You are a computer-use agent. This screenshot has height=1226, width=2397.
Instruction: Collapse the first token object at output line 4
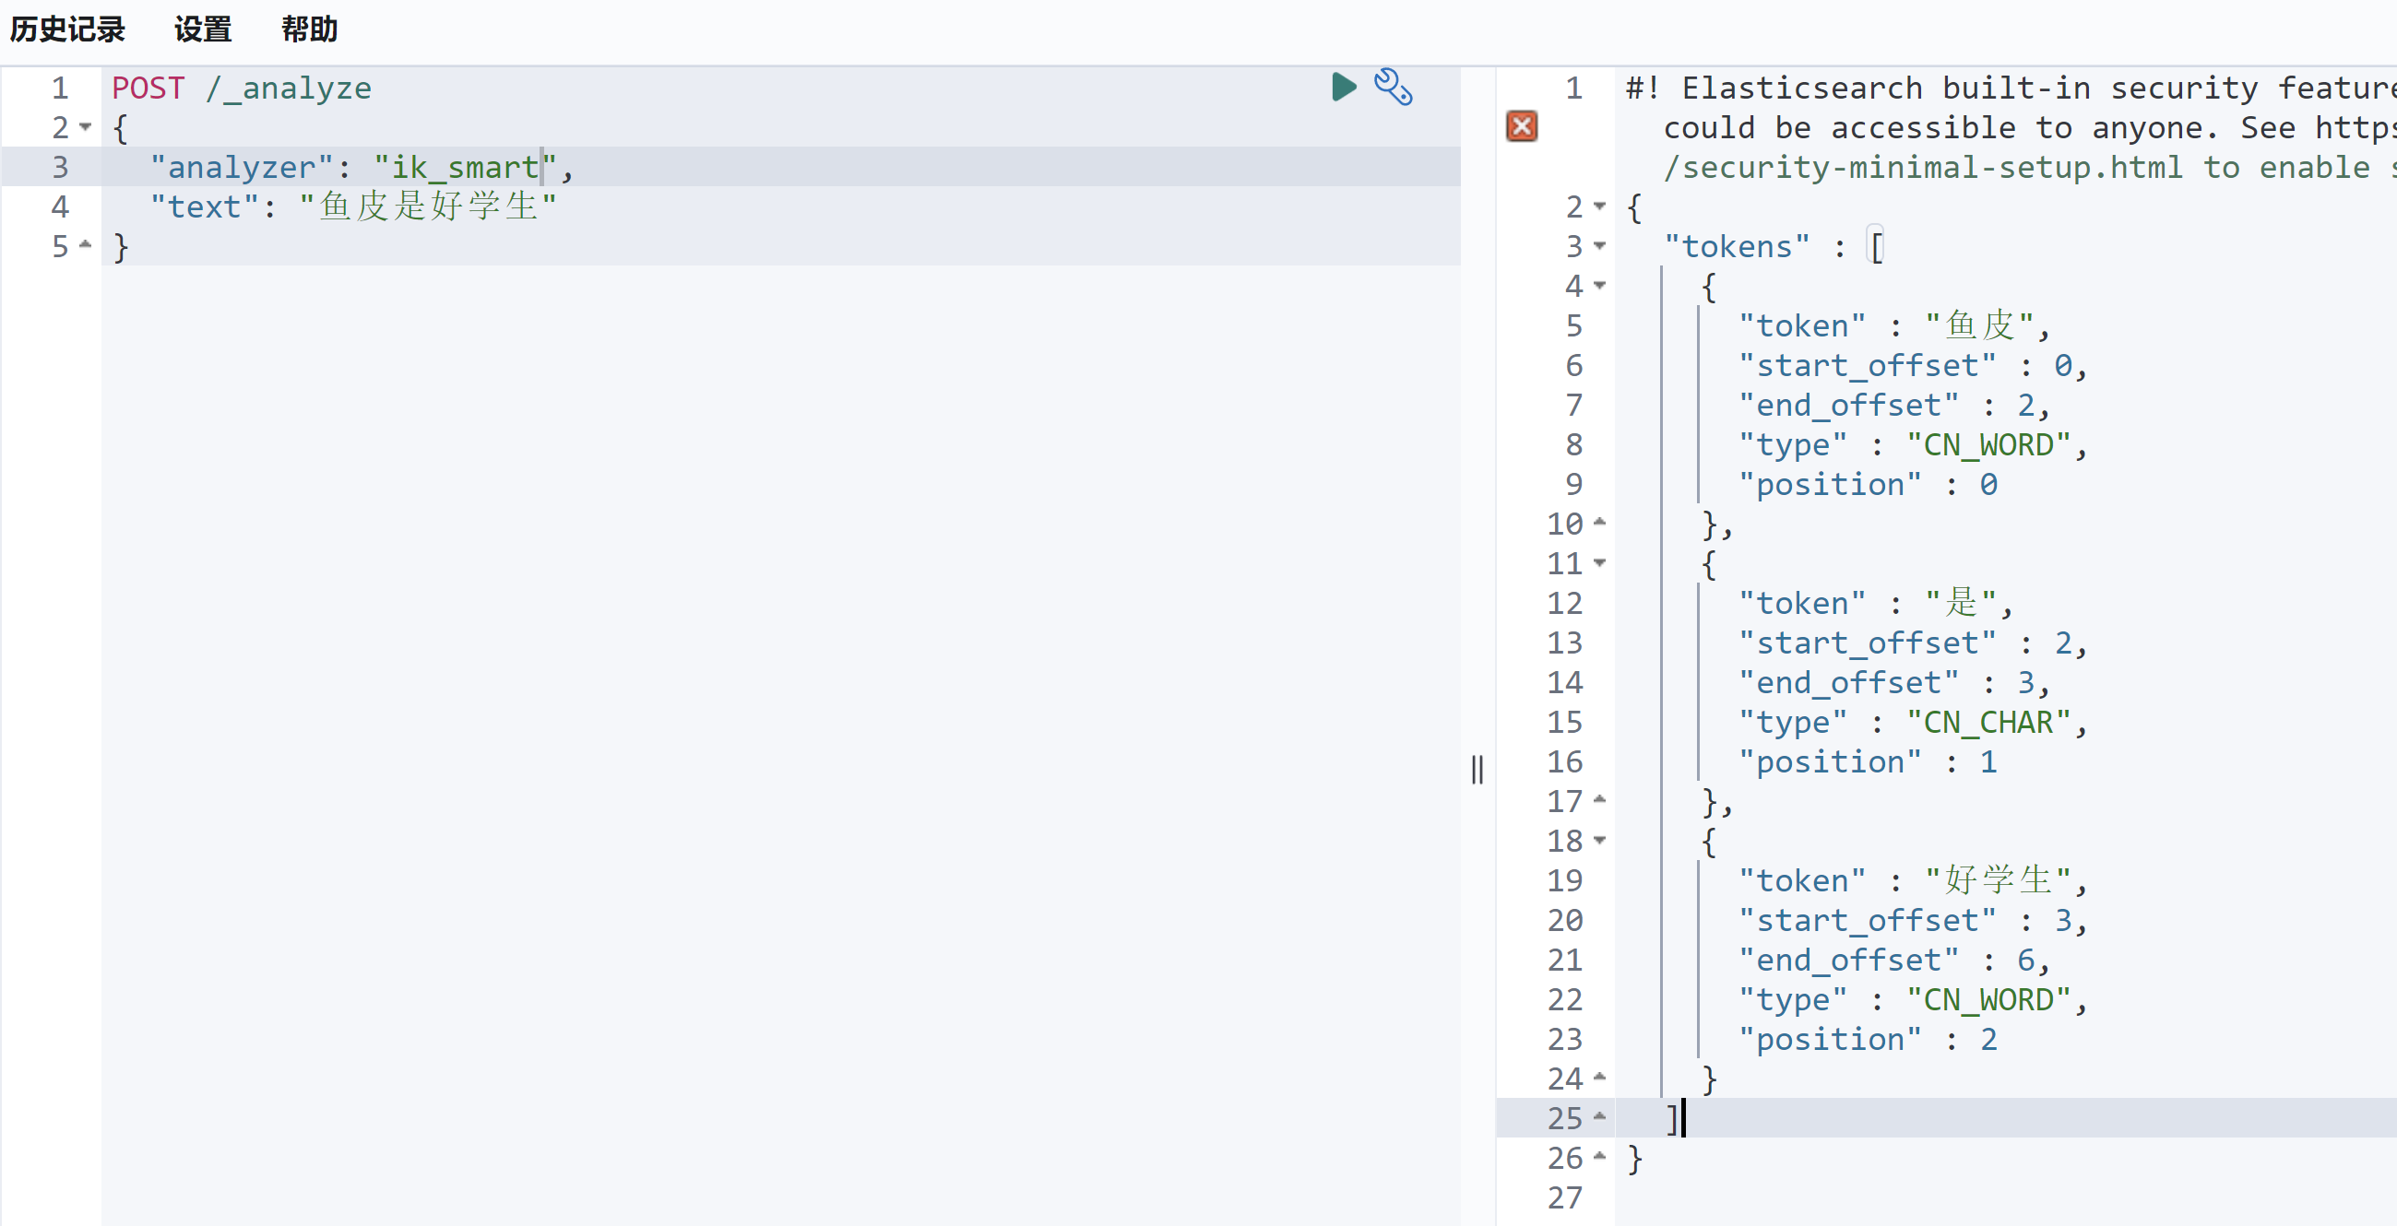point(1599,286)
